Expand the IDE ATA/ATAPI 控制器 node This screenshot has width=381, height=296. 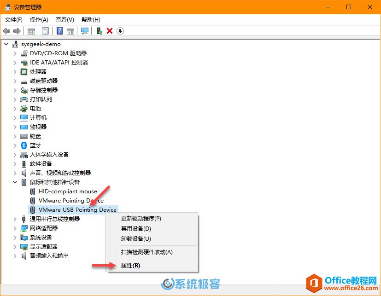coord(15,63)
